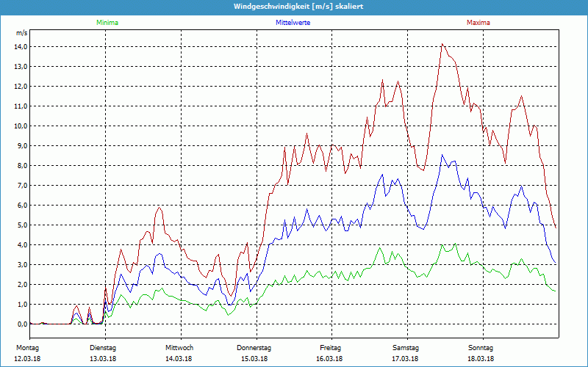Click the 0,0 y-axis value
Viewport: 588px width, 367px height.
pyautogui.click(x=22, y=324)
